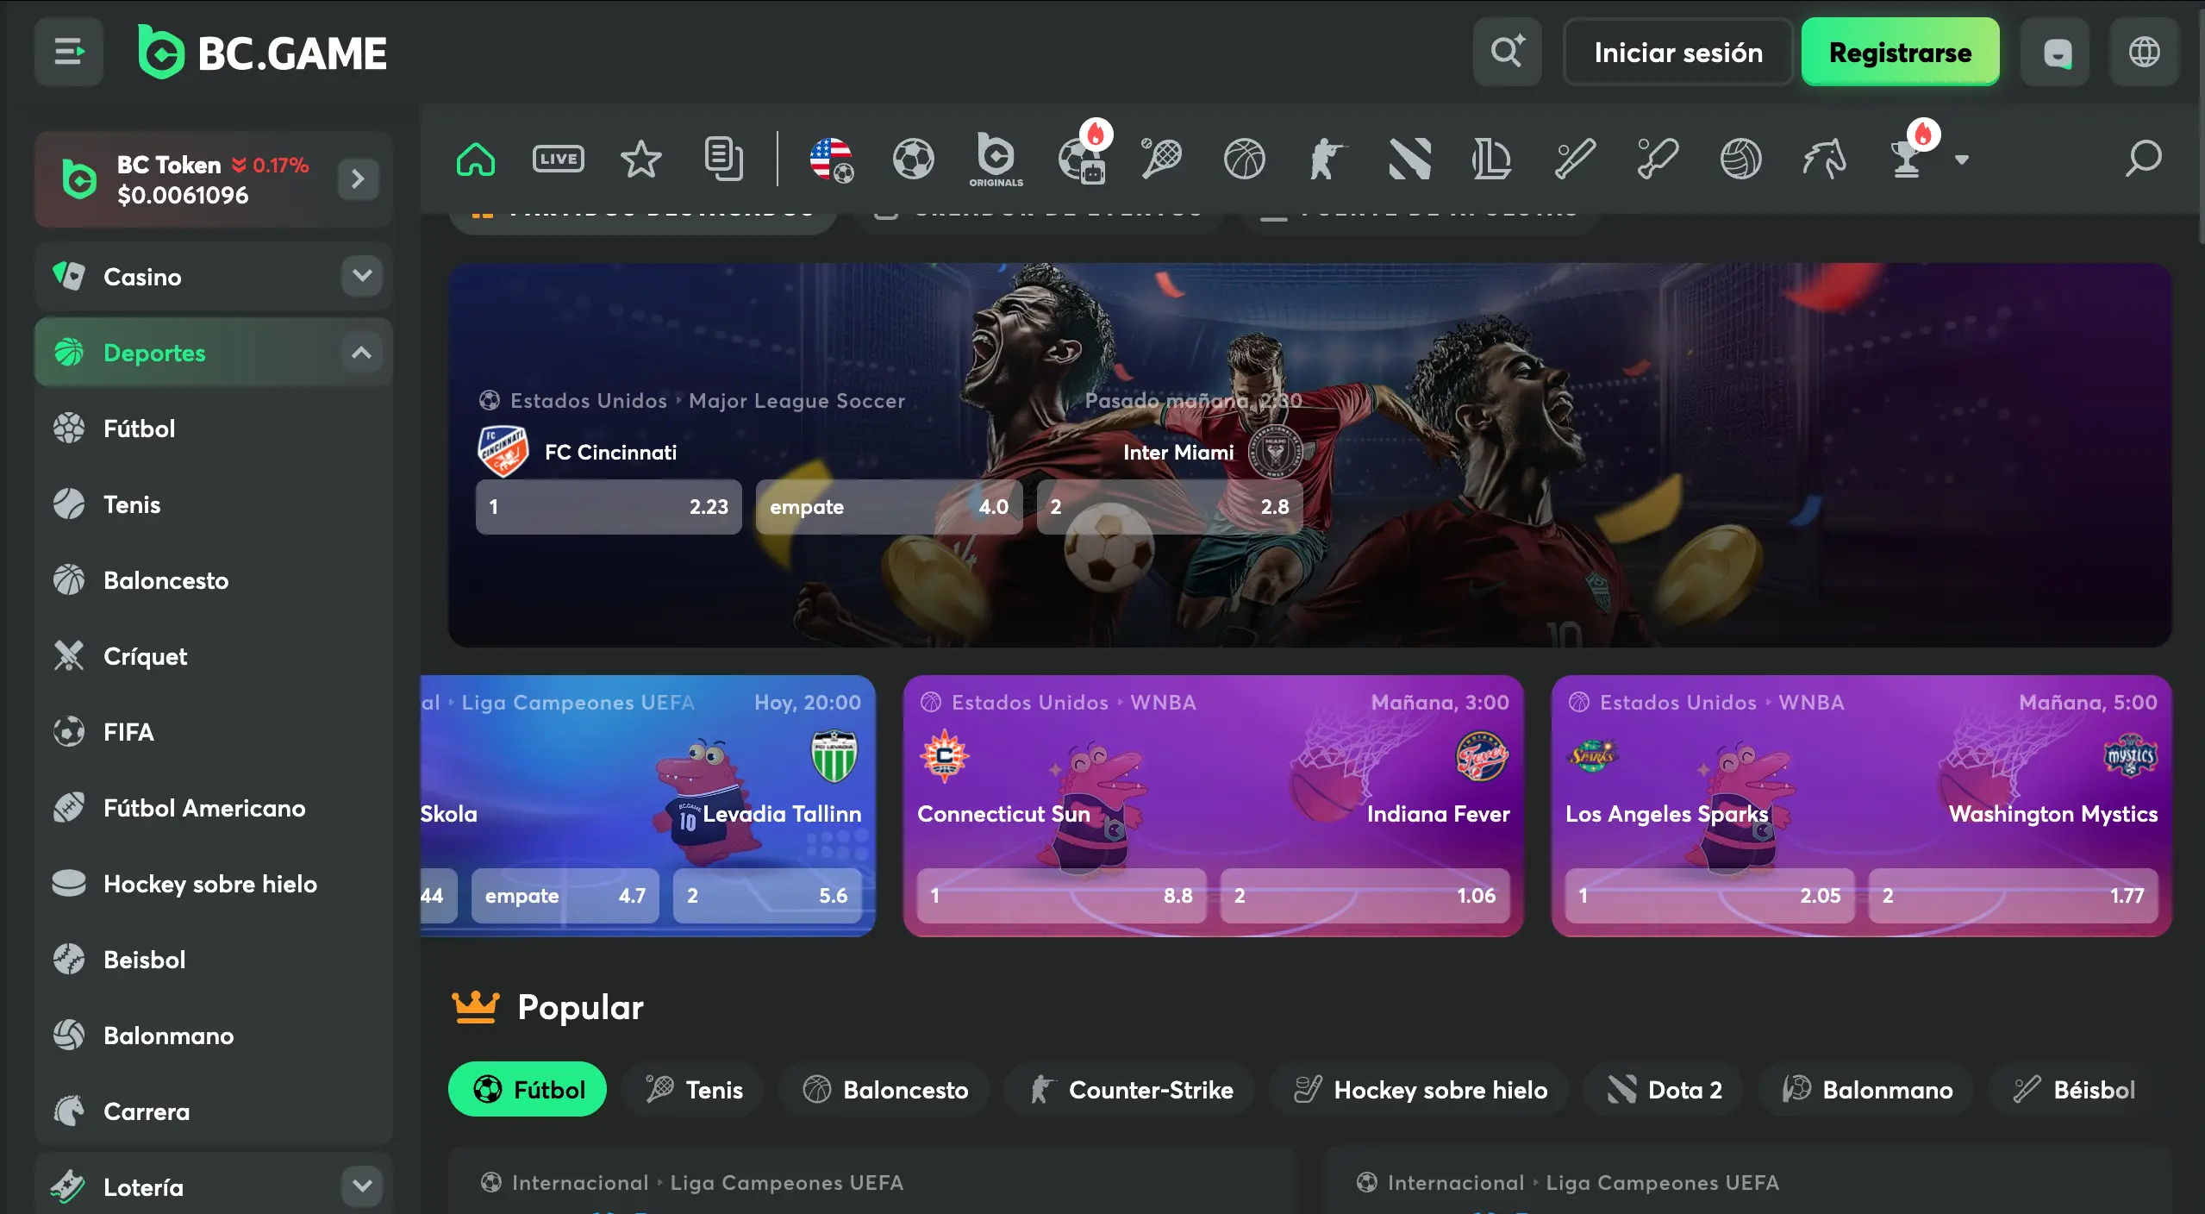
Task: Click Iniciar sesión button
Action: [x=1677, y=52]
